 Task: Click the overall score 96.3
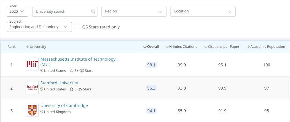[x=151, y=88]
